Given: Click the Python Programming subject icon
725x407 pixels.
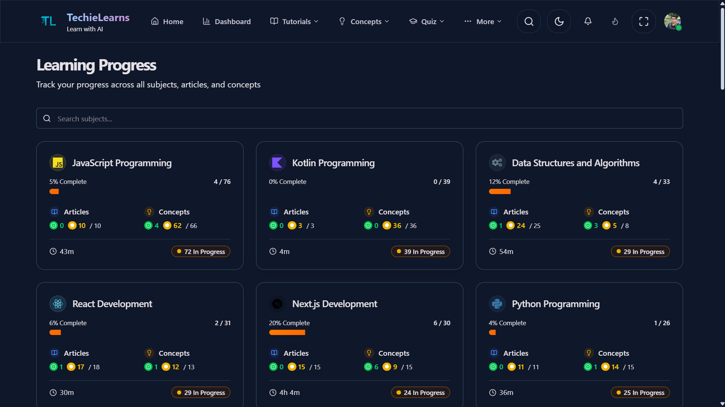Looking at the screenshot, I should 497,304.
